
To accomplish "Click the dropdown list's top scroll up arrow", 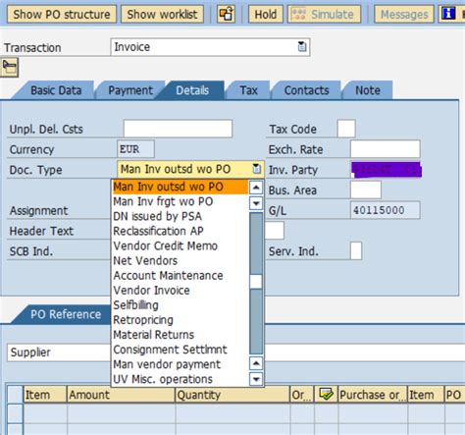I will point(256,188).
